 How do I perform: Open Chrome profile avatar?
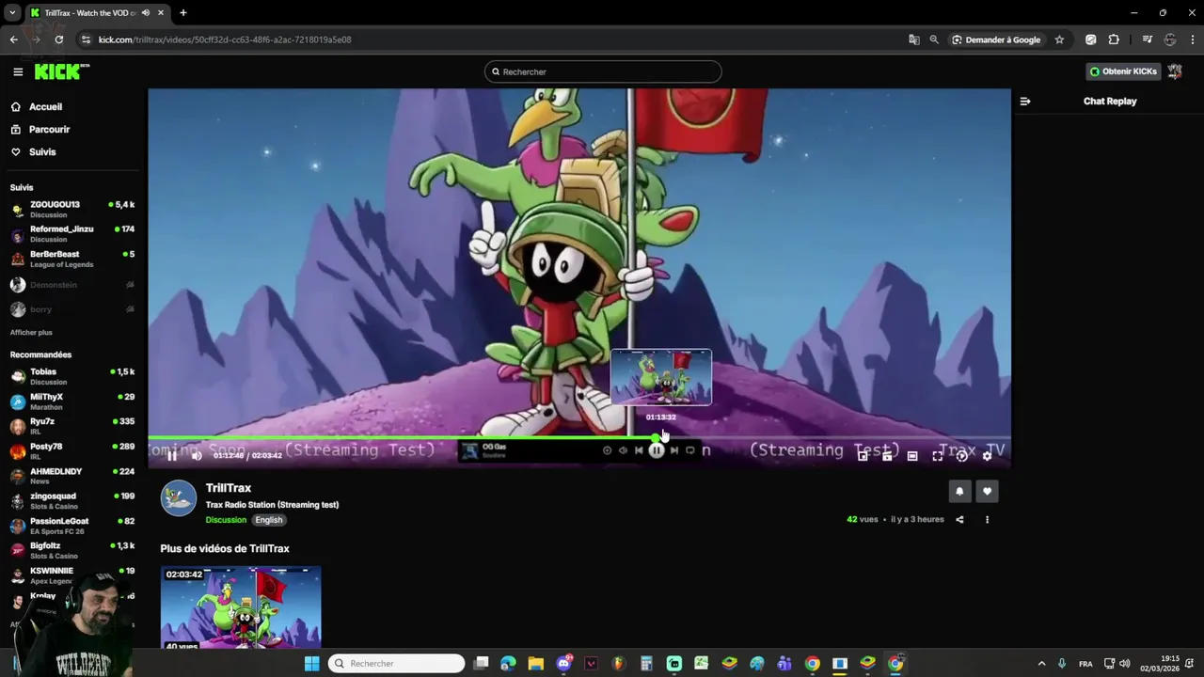pyautogui.click(x=1170, y=39)
